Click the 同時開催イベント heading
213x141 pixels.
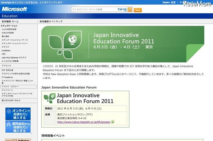click(53, 136)
